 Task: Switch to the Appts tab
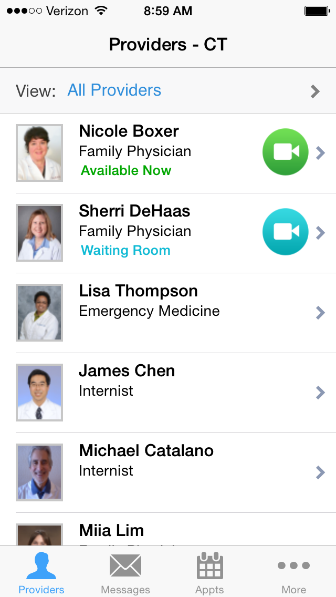click(x=209, y=573)
